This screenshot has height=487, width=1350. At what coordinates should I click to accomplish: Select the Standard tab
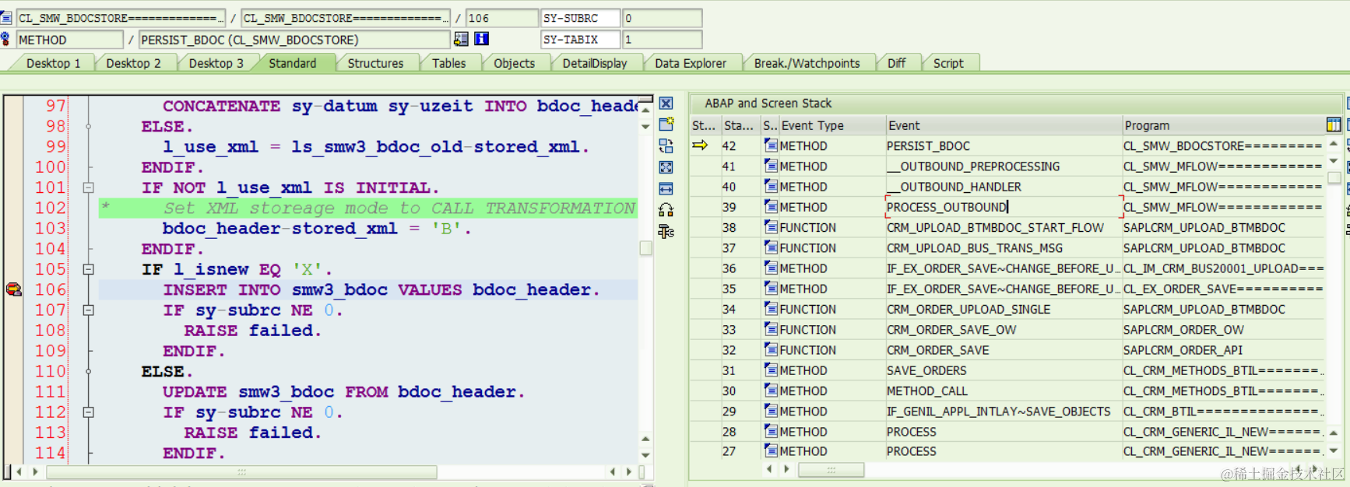pos(293,63)
